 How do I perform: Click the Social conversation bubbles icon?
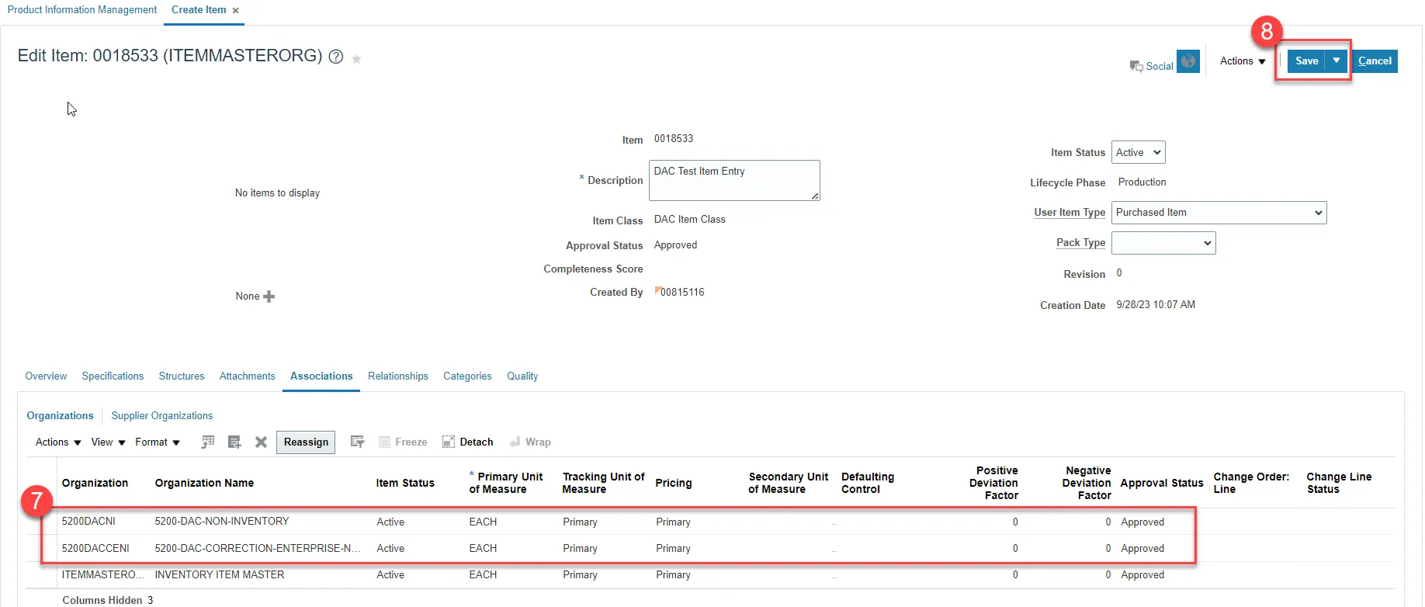[x=1136, y=66]
